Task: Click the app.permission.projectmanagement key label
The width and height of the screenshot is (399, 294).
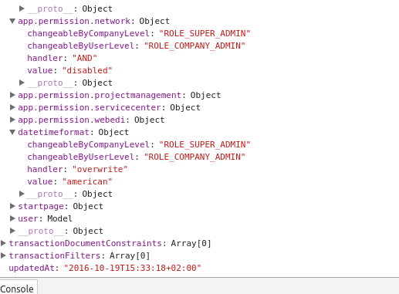Action: [100, 95]
